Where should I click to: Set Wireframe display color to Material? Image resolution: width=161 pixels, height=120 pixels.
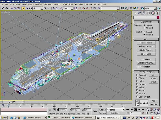coord(144,28)
